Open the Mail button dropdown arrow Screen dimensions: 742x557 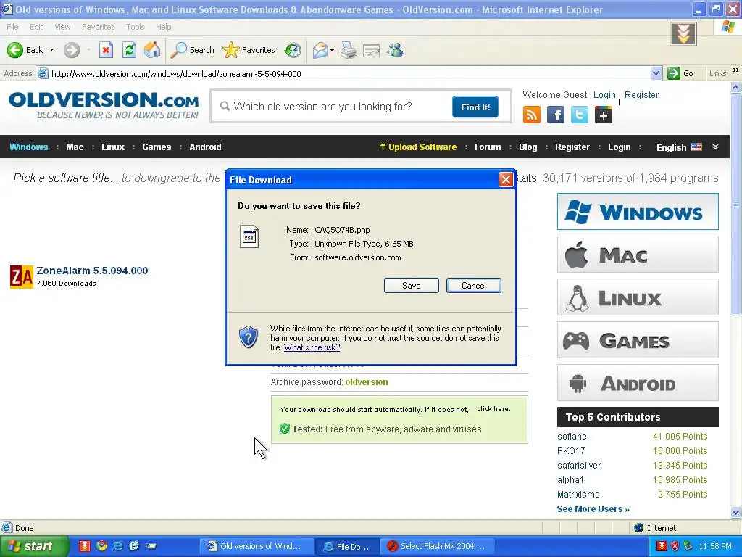pos(332,50)
